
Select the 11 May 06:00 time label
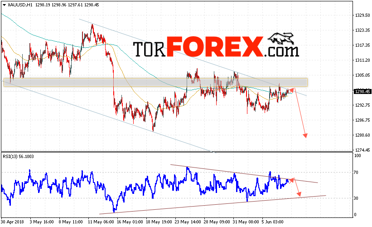tap(101, 222)
